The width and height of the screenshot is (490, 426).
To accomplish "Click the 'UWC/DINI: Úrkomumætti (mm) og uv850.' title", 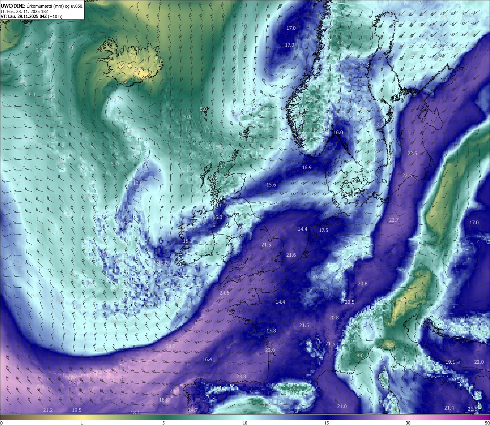I will [42, 6].
